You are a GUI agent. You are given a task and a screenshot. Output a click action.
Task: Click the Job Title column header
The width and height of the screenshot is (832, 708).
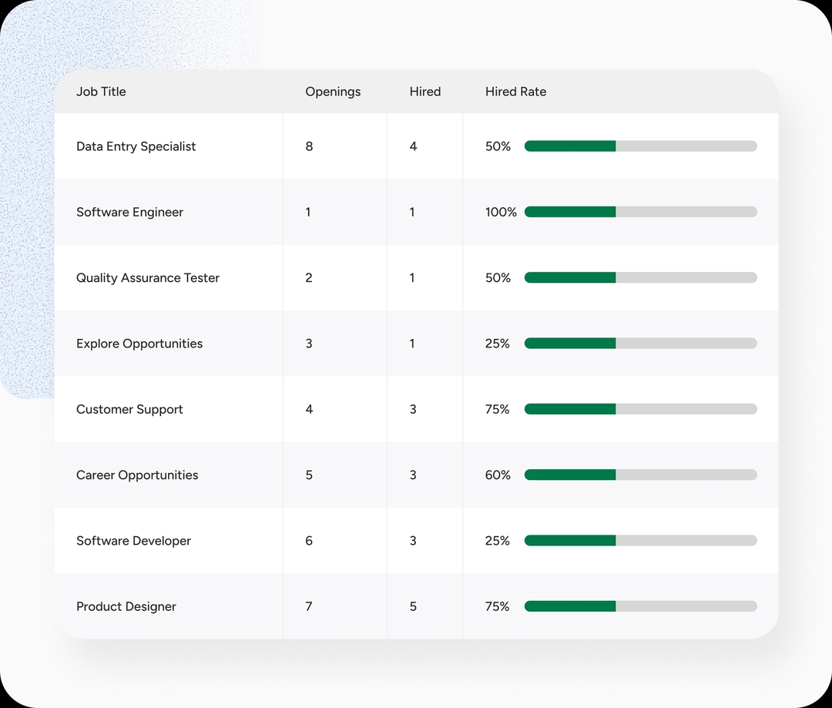click(x=101, y=92)
